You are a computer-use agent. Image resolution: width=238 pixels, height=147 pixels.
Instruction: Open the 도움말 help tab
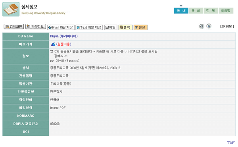click(226, 11)
